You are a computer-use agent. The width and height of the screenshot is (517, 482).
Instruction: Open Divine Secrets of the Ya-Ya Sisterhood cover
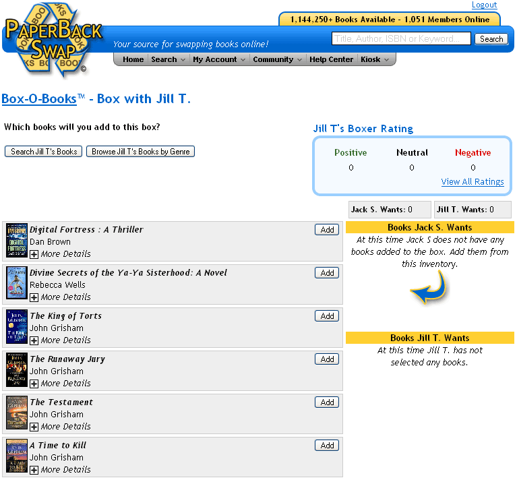(17, 283)
